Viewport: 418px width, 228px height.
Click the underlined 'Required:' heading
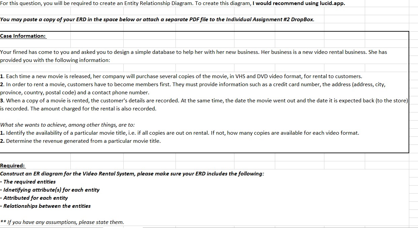pyautogui.click(x=12, y=166)
